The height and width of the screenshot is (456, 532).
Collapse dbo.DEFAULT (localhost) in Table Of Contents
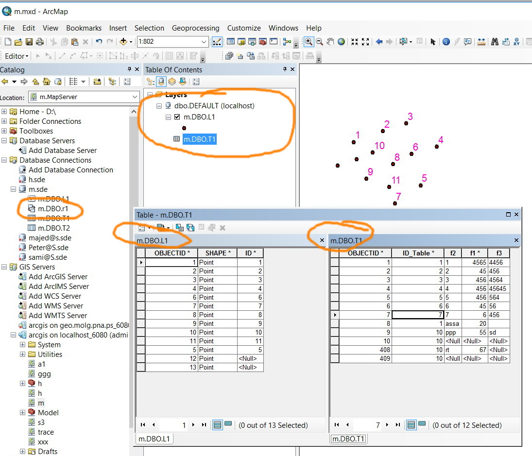tap(159, 106)
